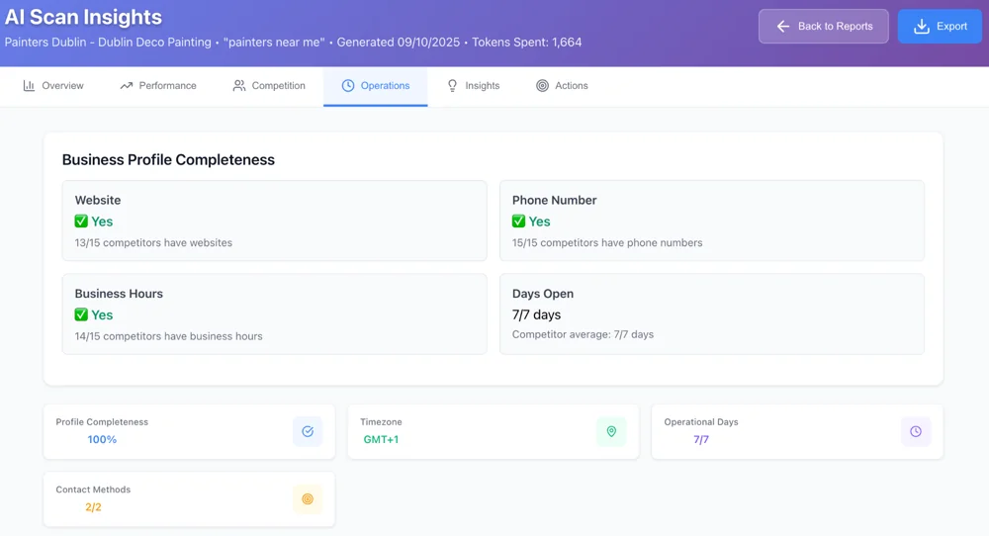Screen dimensions: 989x536
Task: Click the 100% Profile Completeness value
Action: click(102, 439)
